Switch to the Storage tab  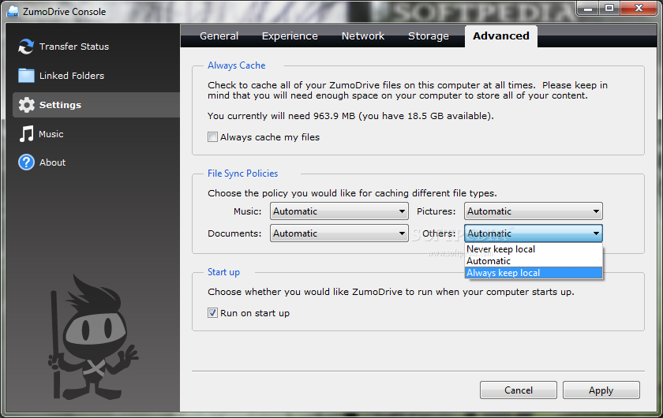click(429, 36)
